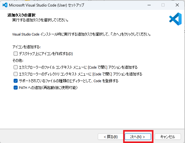
Task: Click the エクスプローラーのディレクトリ コンテキスト label text
Action: pyautogui.click(x=80, y=74)
